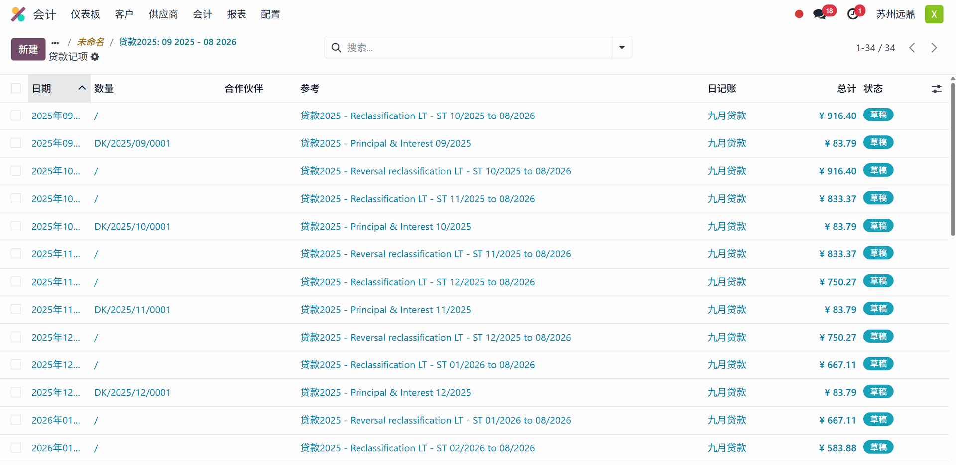The width and height of the screenshot is (956, 465).
Task: Go to previous page of records
Action: (x=912, y=48)
